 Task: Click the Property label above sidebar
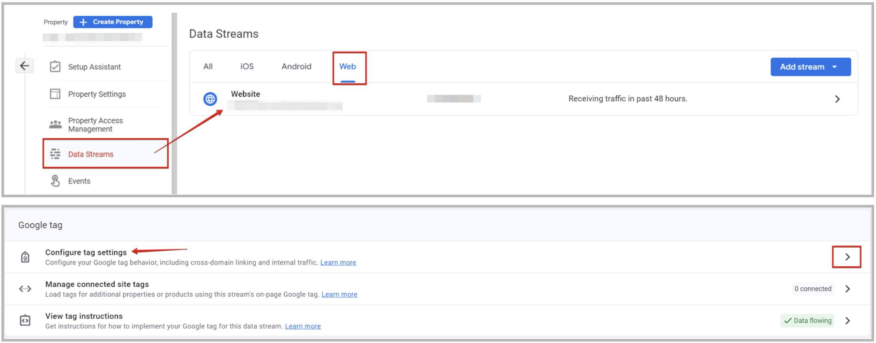pos(55,22)
